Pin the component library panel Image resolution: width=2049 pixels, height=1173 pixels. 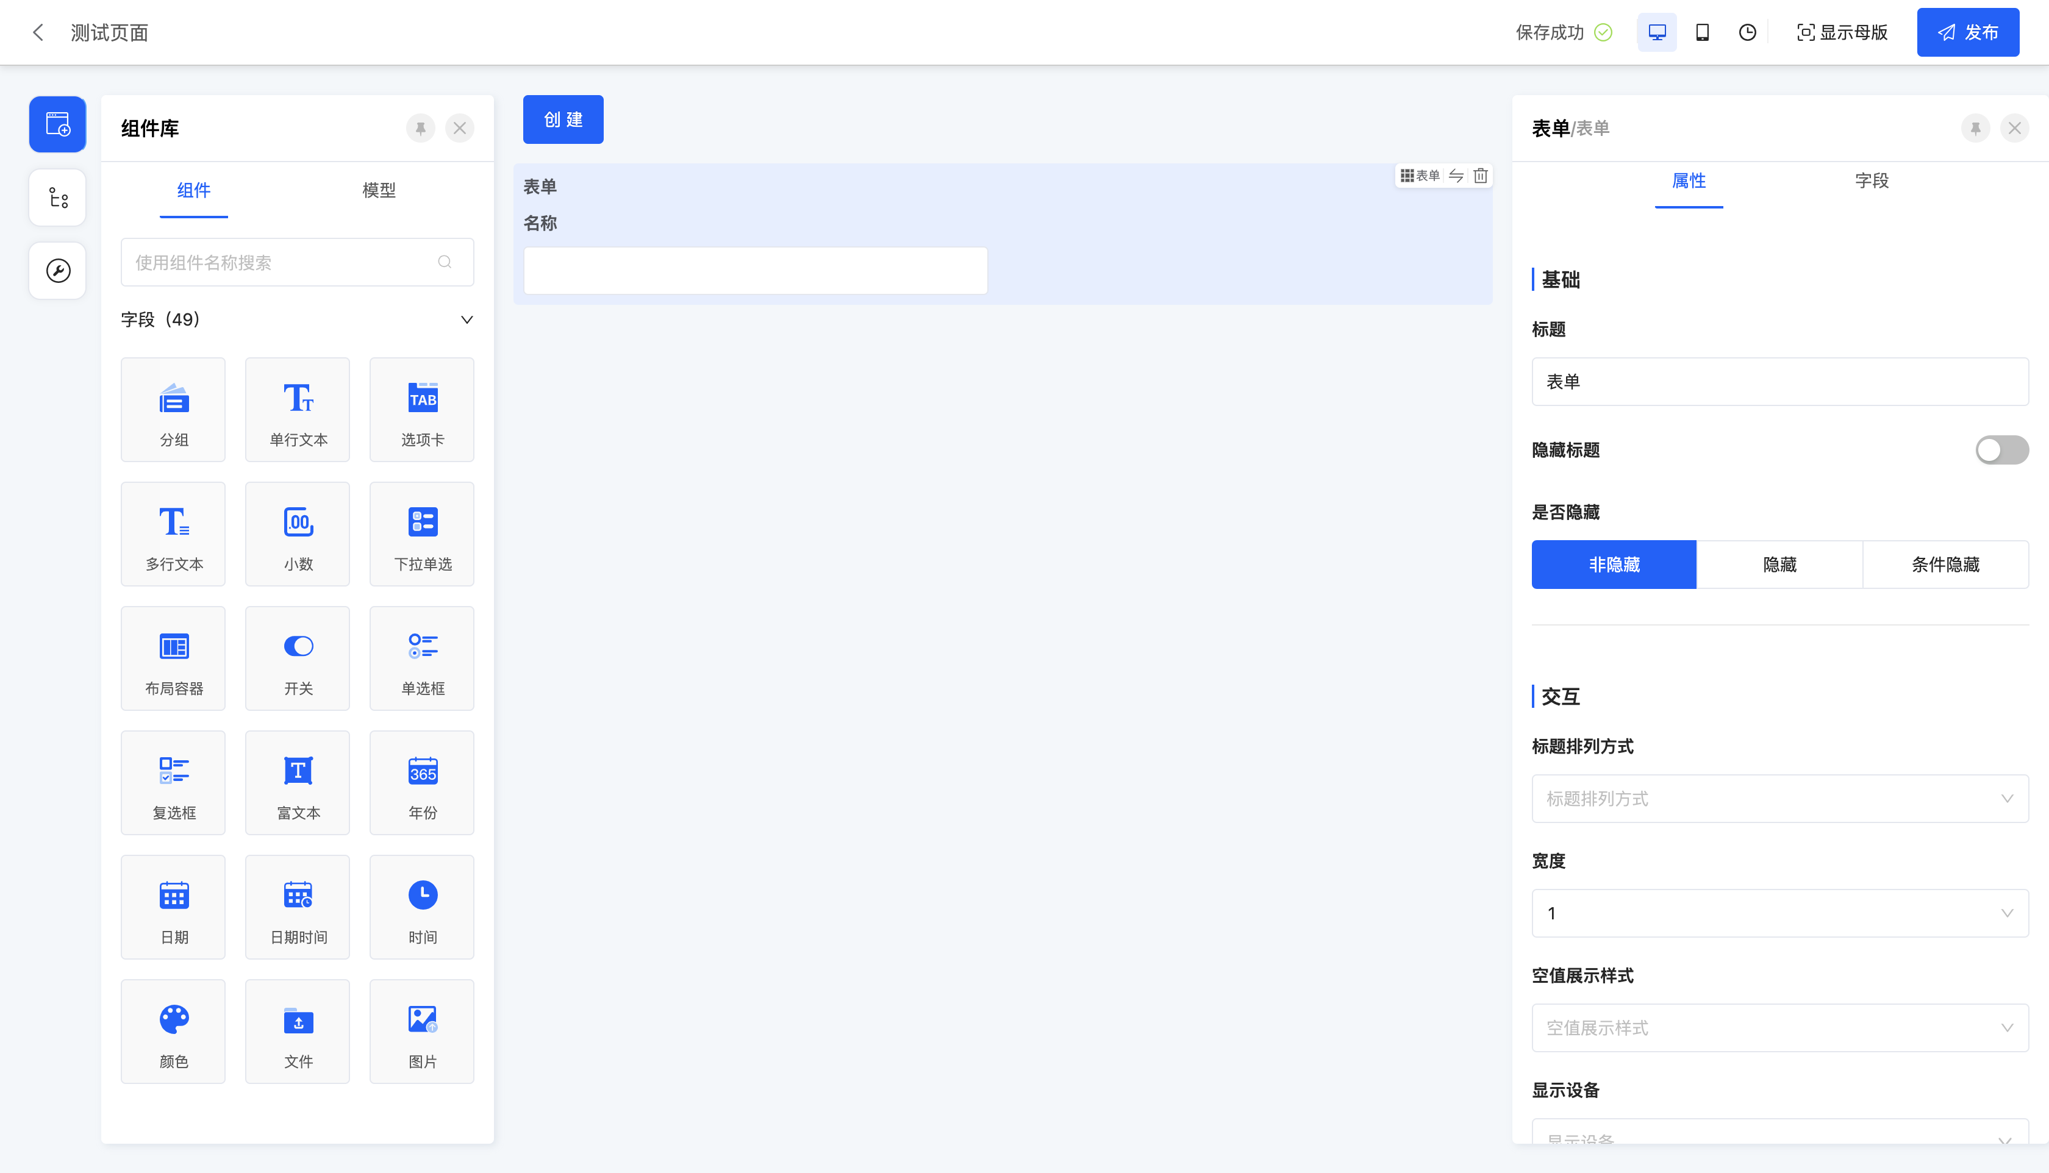point(420,128)
